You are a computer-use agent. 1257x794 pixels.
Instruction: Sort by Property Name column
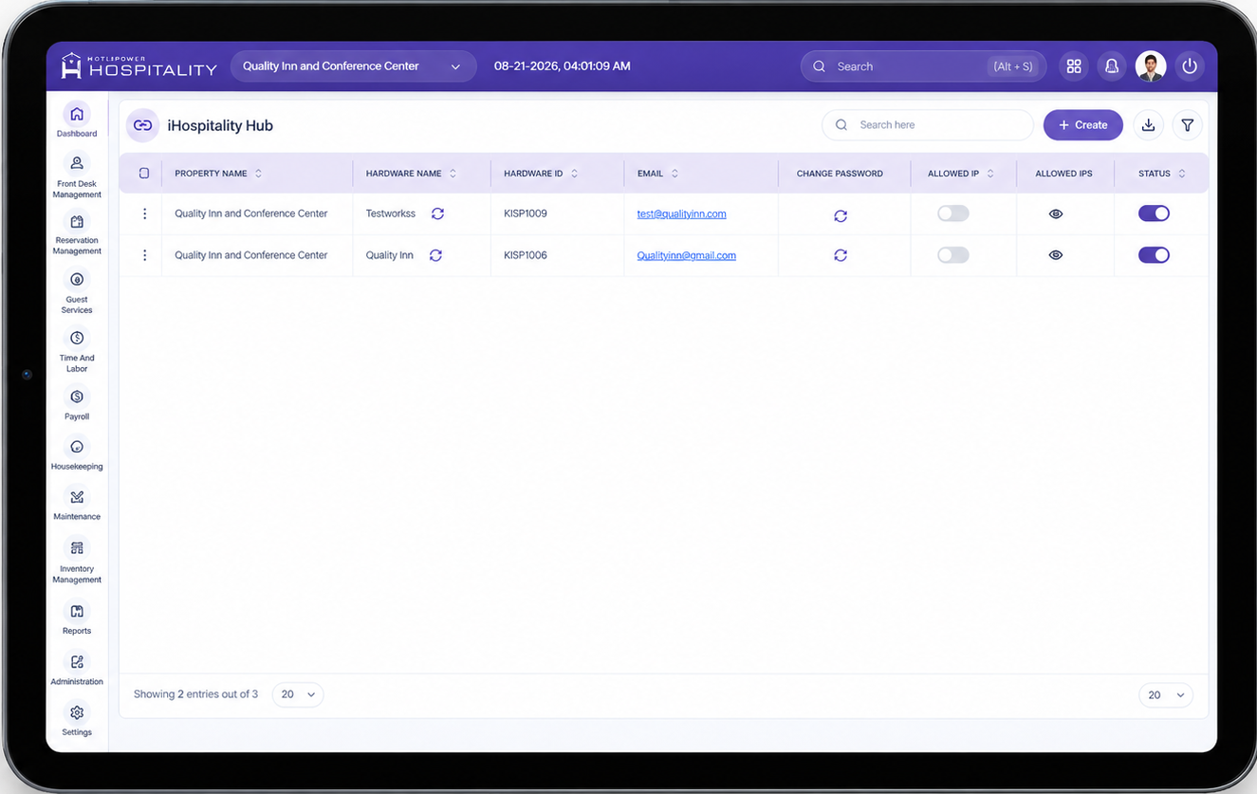[258, 174]
